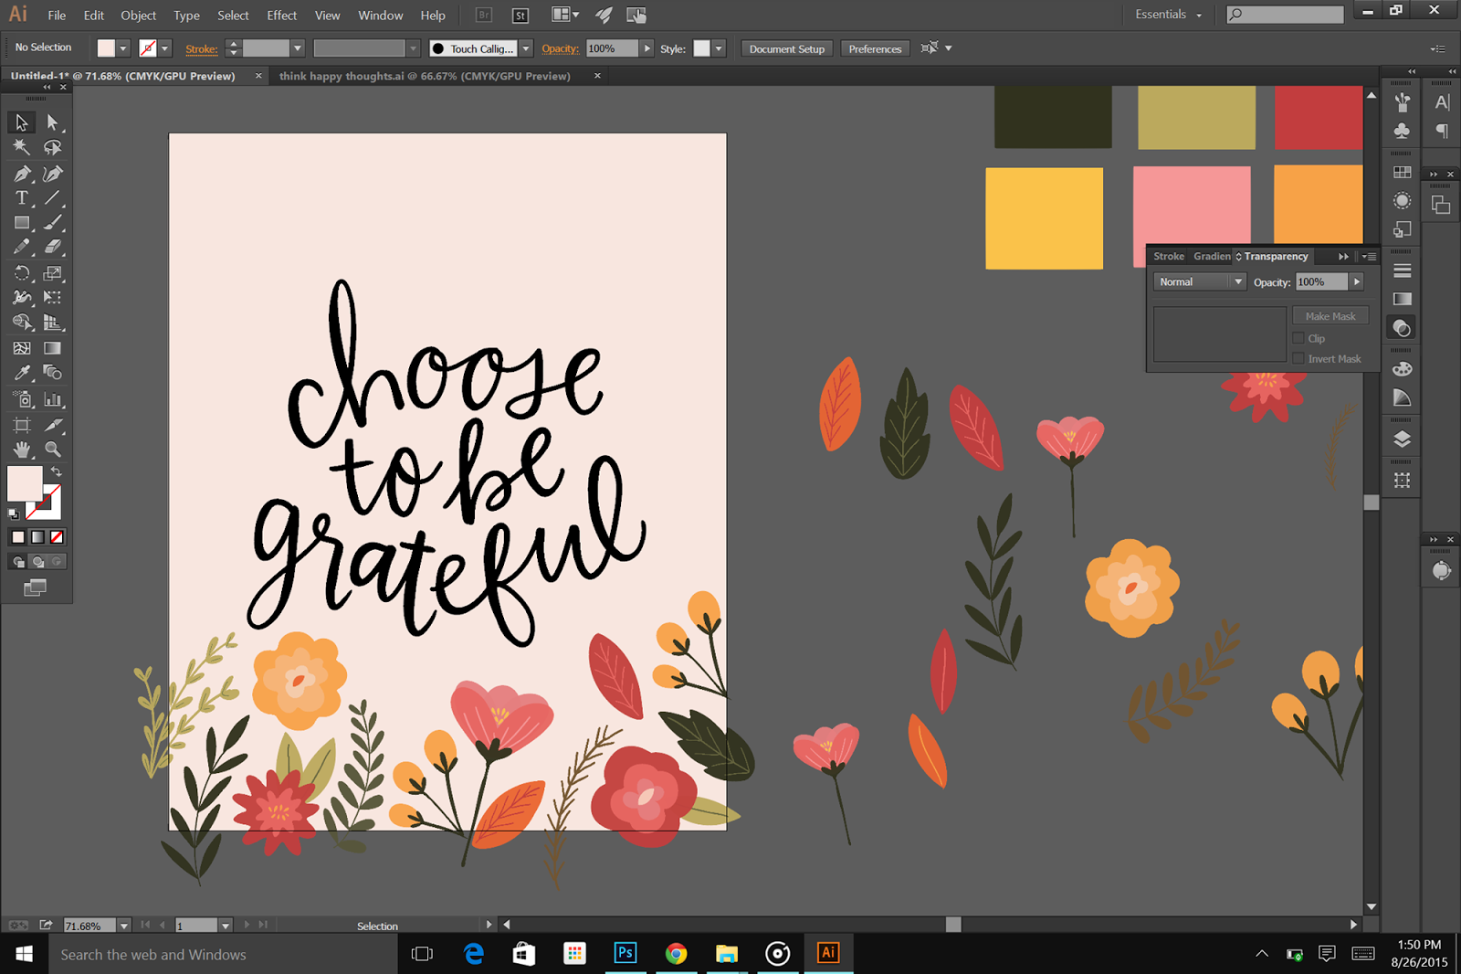Select the Lasso tool
This screenshot has width=1461, height=974.
[53, 147]
